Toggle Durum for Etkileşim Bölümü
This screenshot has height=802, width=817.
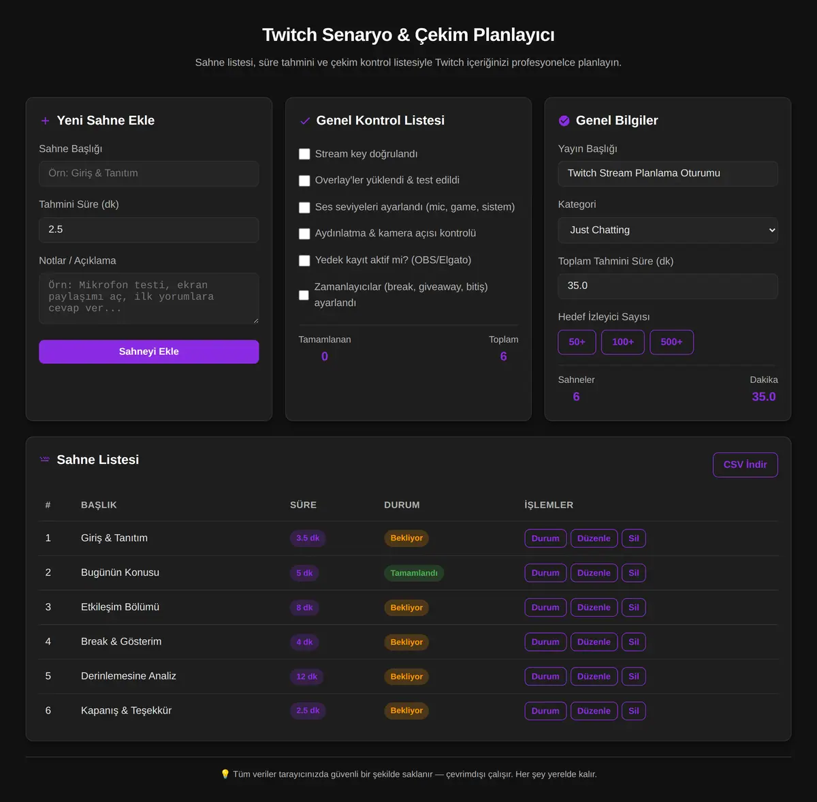545,608
